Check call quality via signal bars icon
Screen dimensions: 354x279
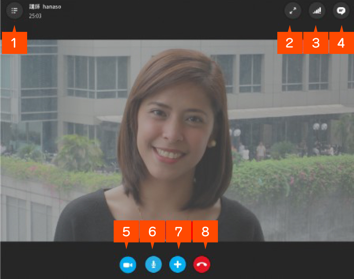tap(317, 11)
